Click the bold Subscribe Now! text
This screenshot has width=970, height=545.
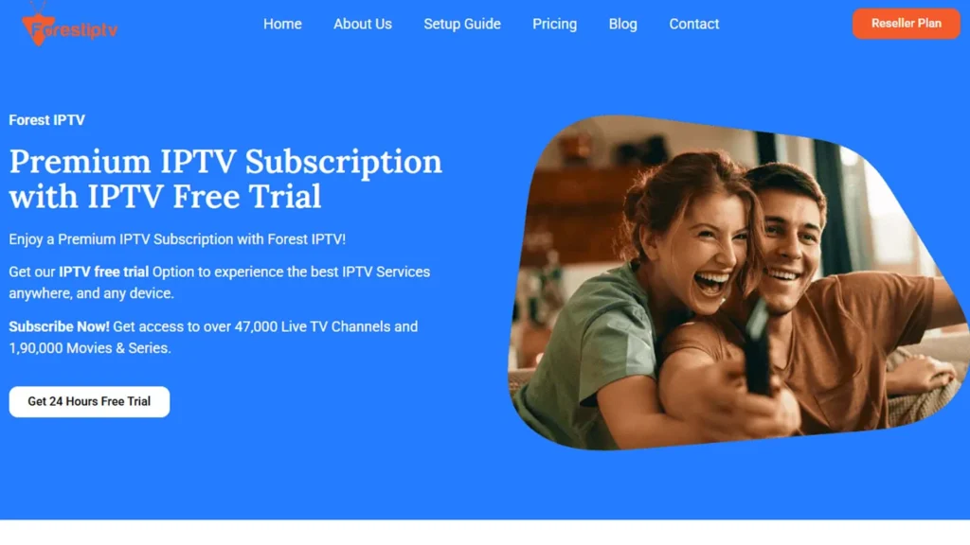pyautogui.click(x=59, y=326)
